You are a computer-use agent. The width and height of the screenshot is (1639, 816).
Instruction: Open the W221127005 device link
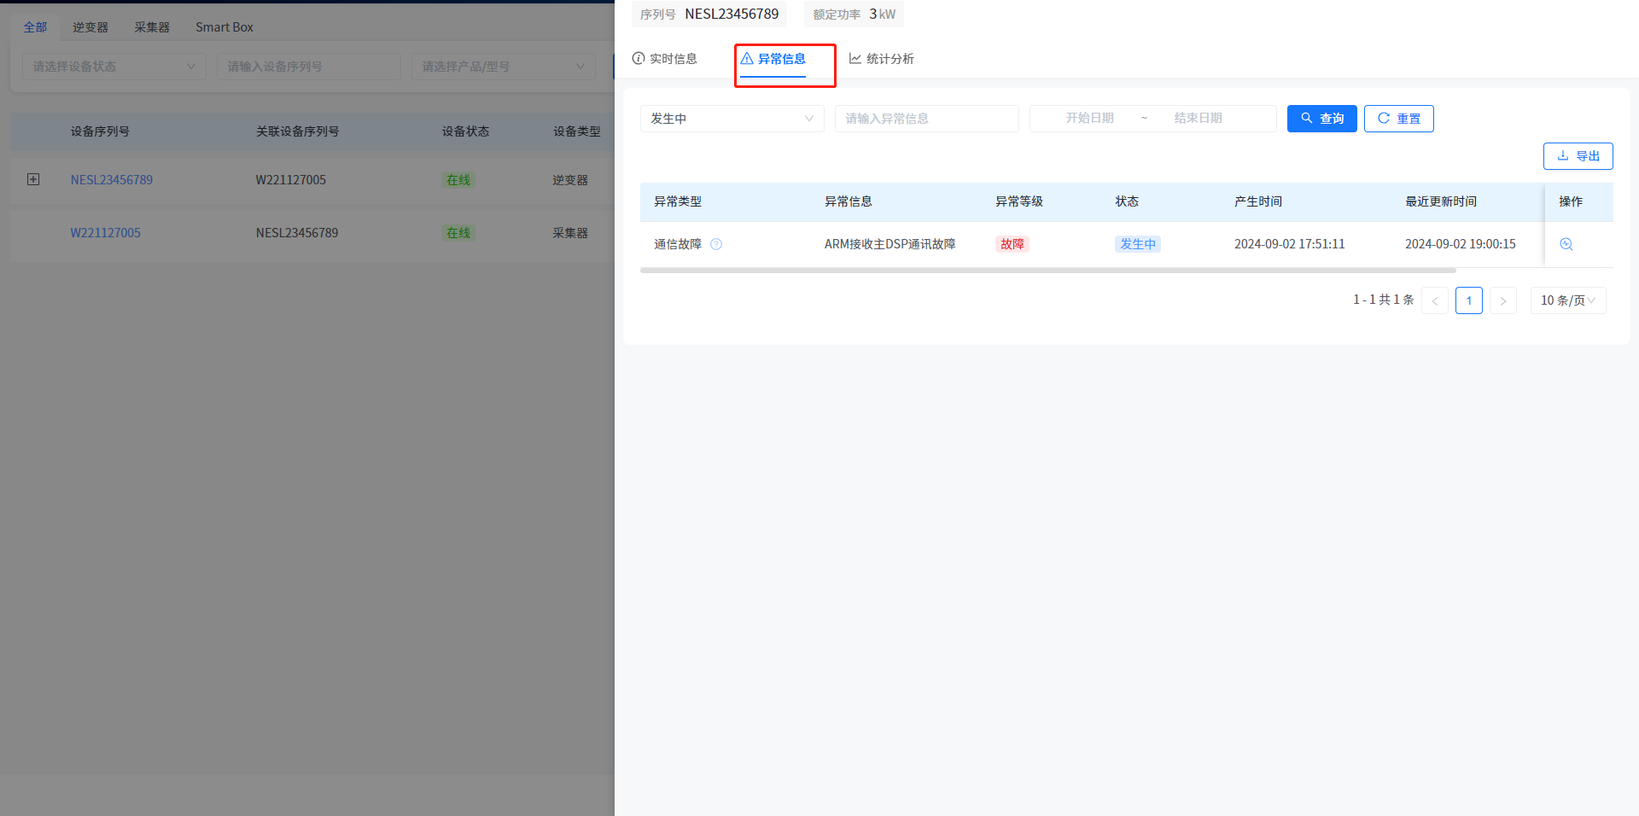coord(105,233)
